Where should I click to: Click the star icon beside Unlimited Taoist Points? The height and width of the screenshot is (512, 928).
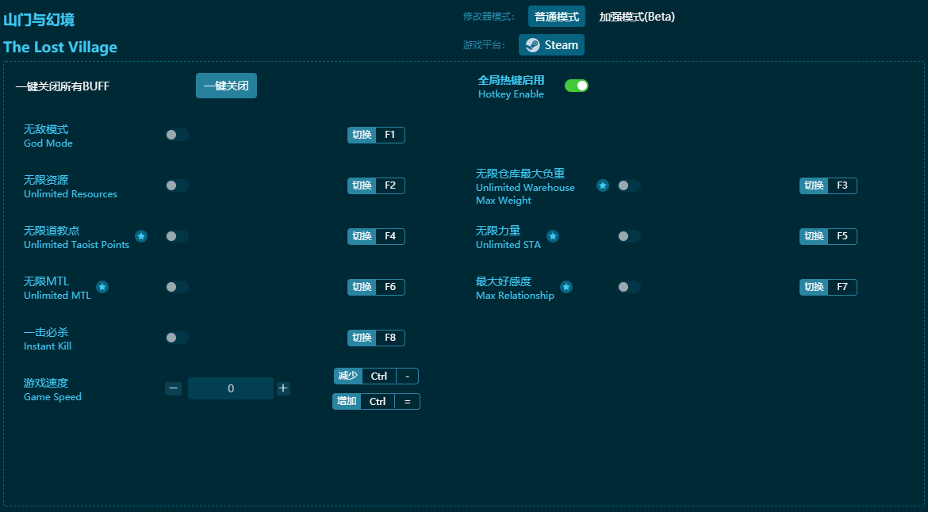coord(141,236)
